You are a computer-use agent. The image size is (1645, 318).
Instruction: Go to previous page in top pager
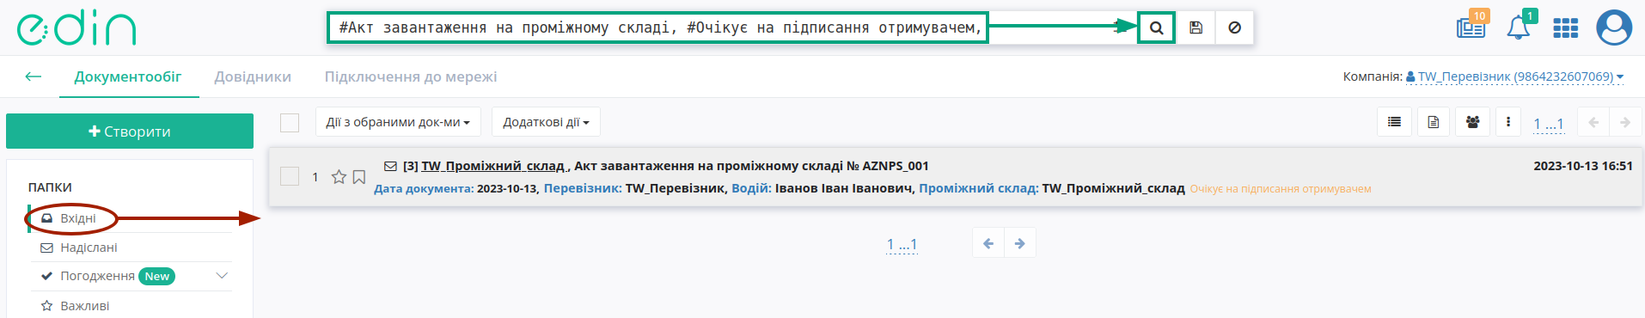[1593, 122]
